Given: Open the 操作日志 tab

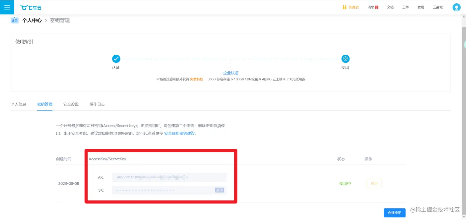Looking at the screenshot, I should 97,104.
